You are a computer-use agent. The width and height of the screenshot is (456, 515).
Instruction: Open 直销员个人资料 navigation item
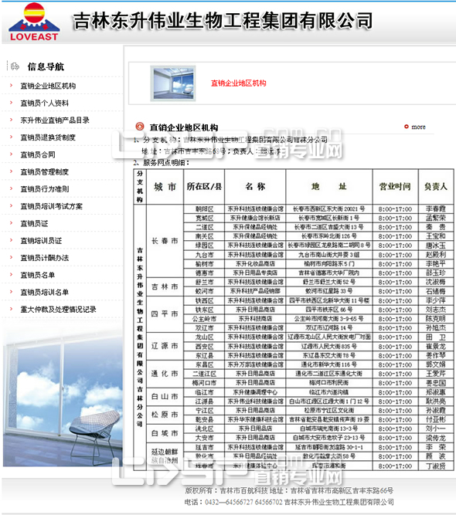tap(44, 103)
